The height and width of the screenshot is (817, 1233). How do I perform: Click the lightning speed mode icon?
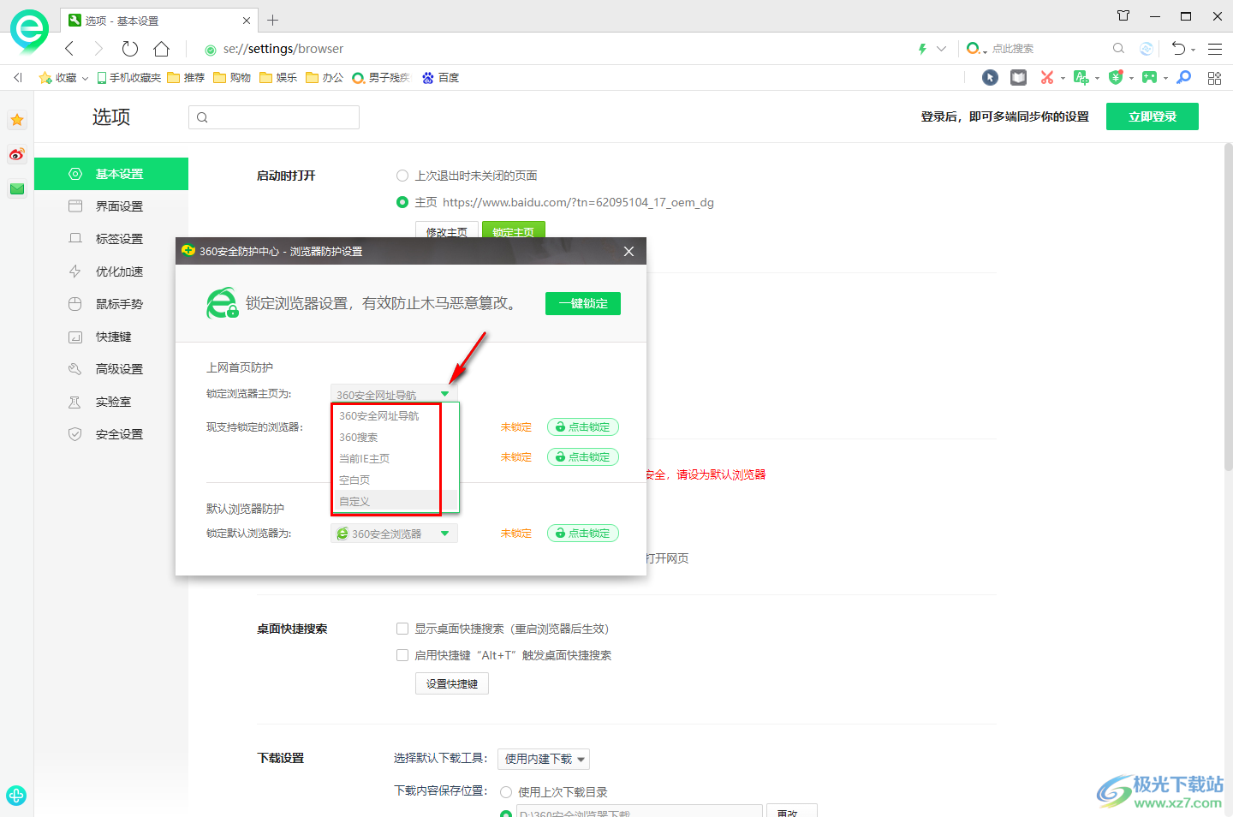[x=922, y=49]
